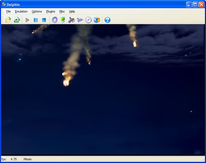Click the Refresh game list icon
Screen dimensions: 206x163
pos(17,20)
